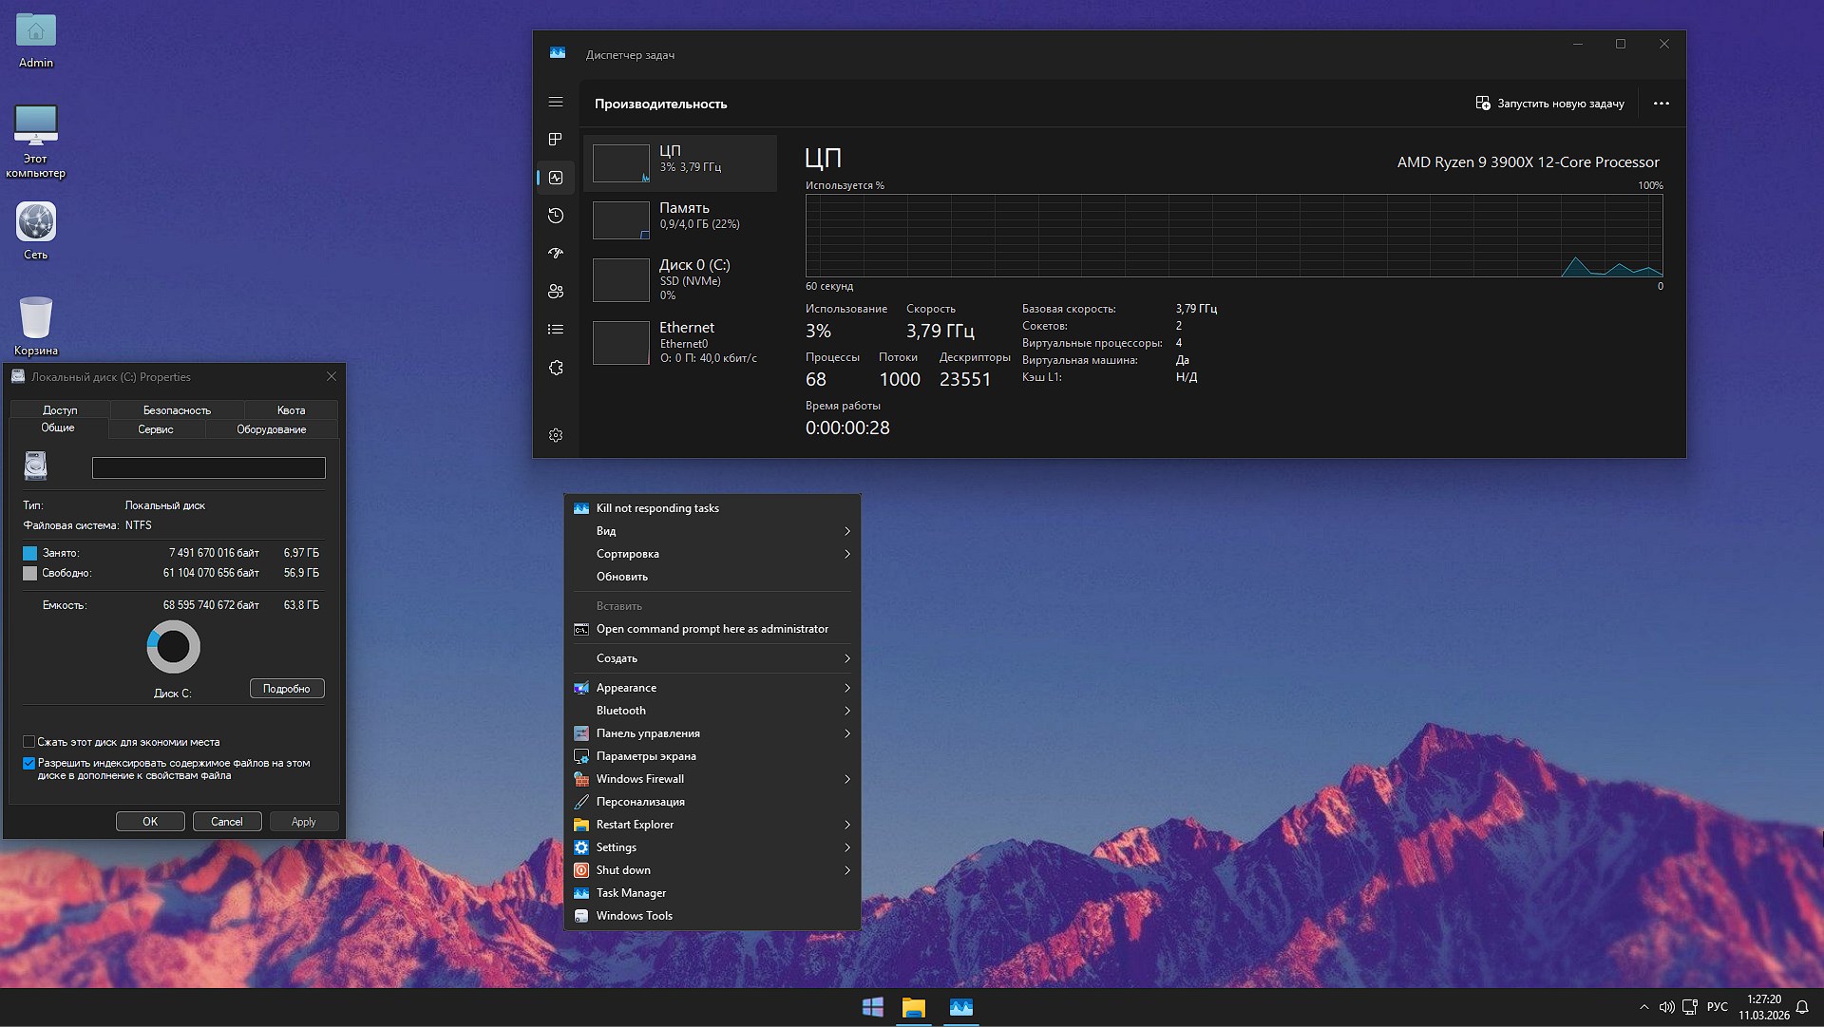1824x1027 pixels.
Task: Open Services icon in Task Manager sidebar
Action: [x=556, y=368]
